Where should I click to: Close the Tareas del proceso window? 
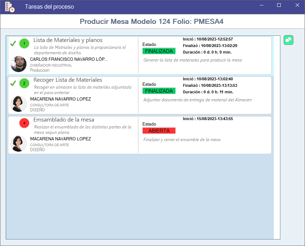(297, 5)
